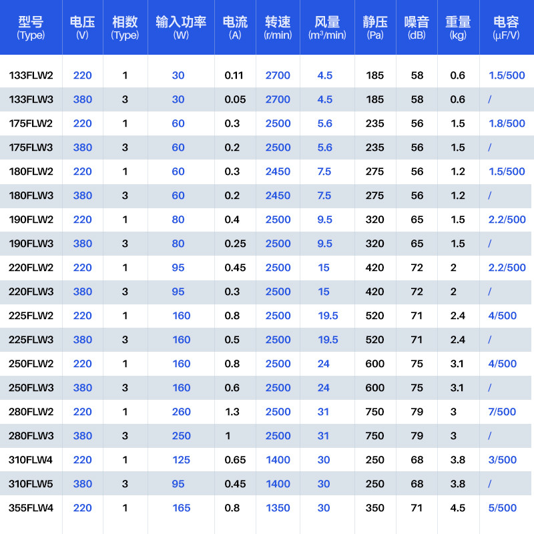Click the 转速 (r/min) column header
Image resolution: width=534 pixels, height=534 pixels.
point(278,28)
